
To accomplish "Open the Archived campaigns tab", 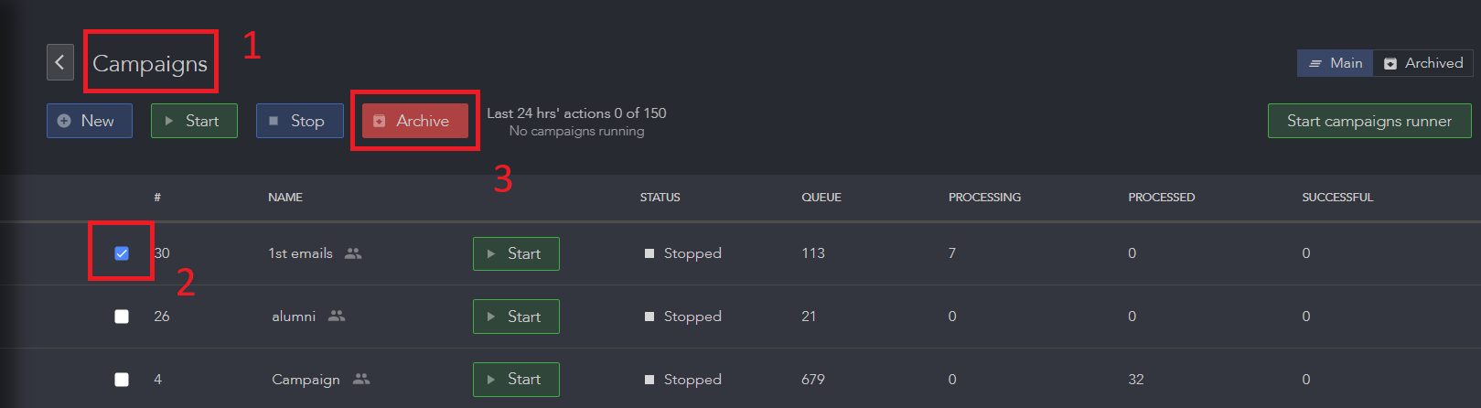I will [x=1422, y=63].
